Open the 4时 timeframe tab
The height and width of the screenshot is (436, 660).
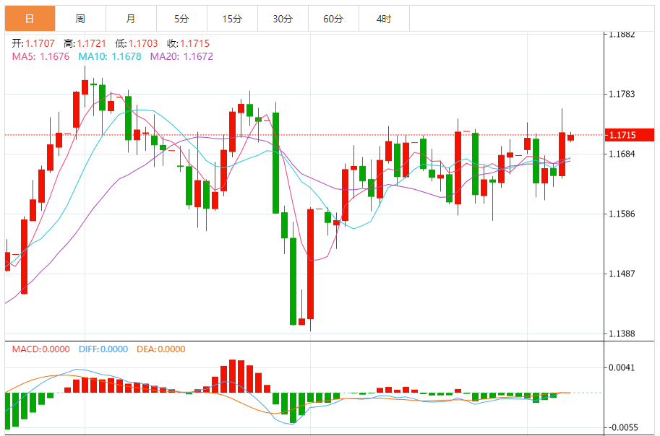(x=383, y=19)
